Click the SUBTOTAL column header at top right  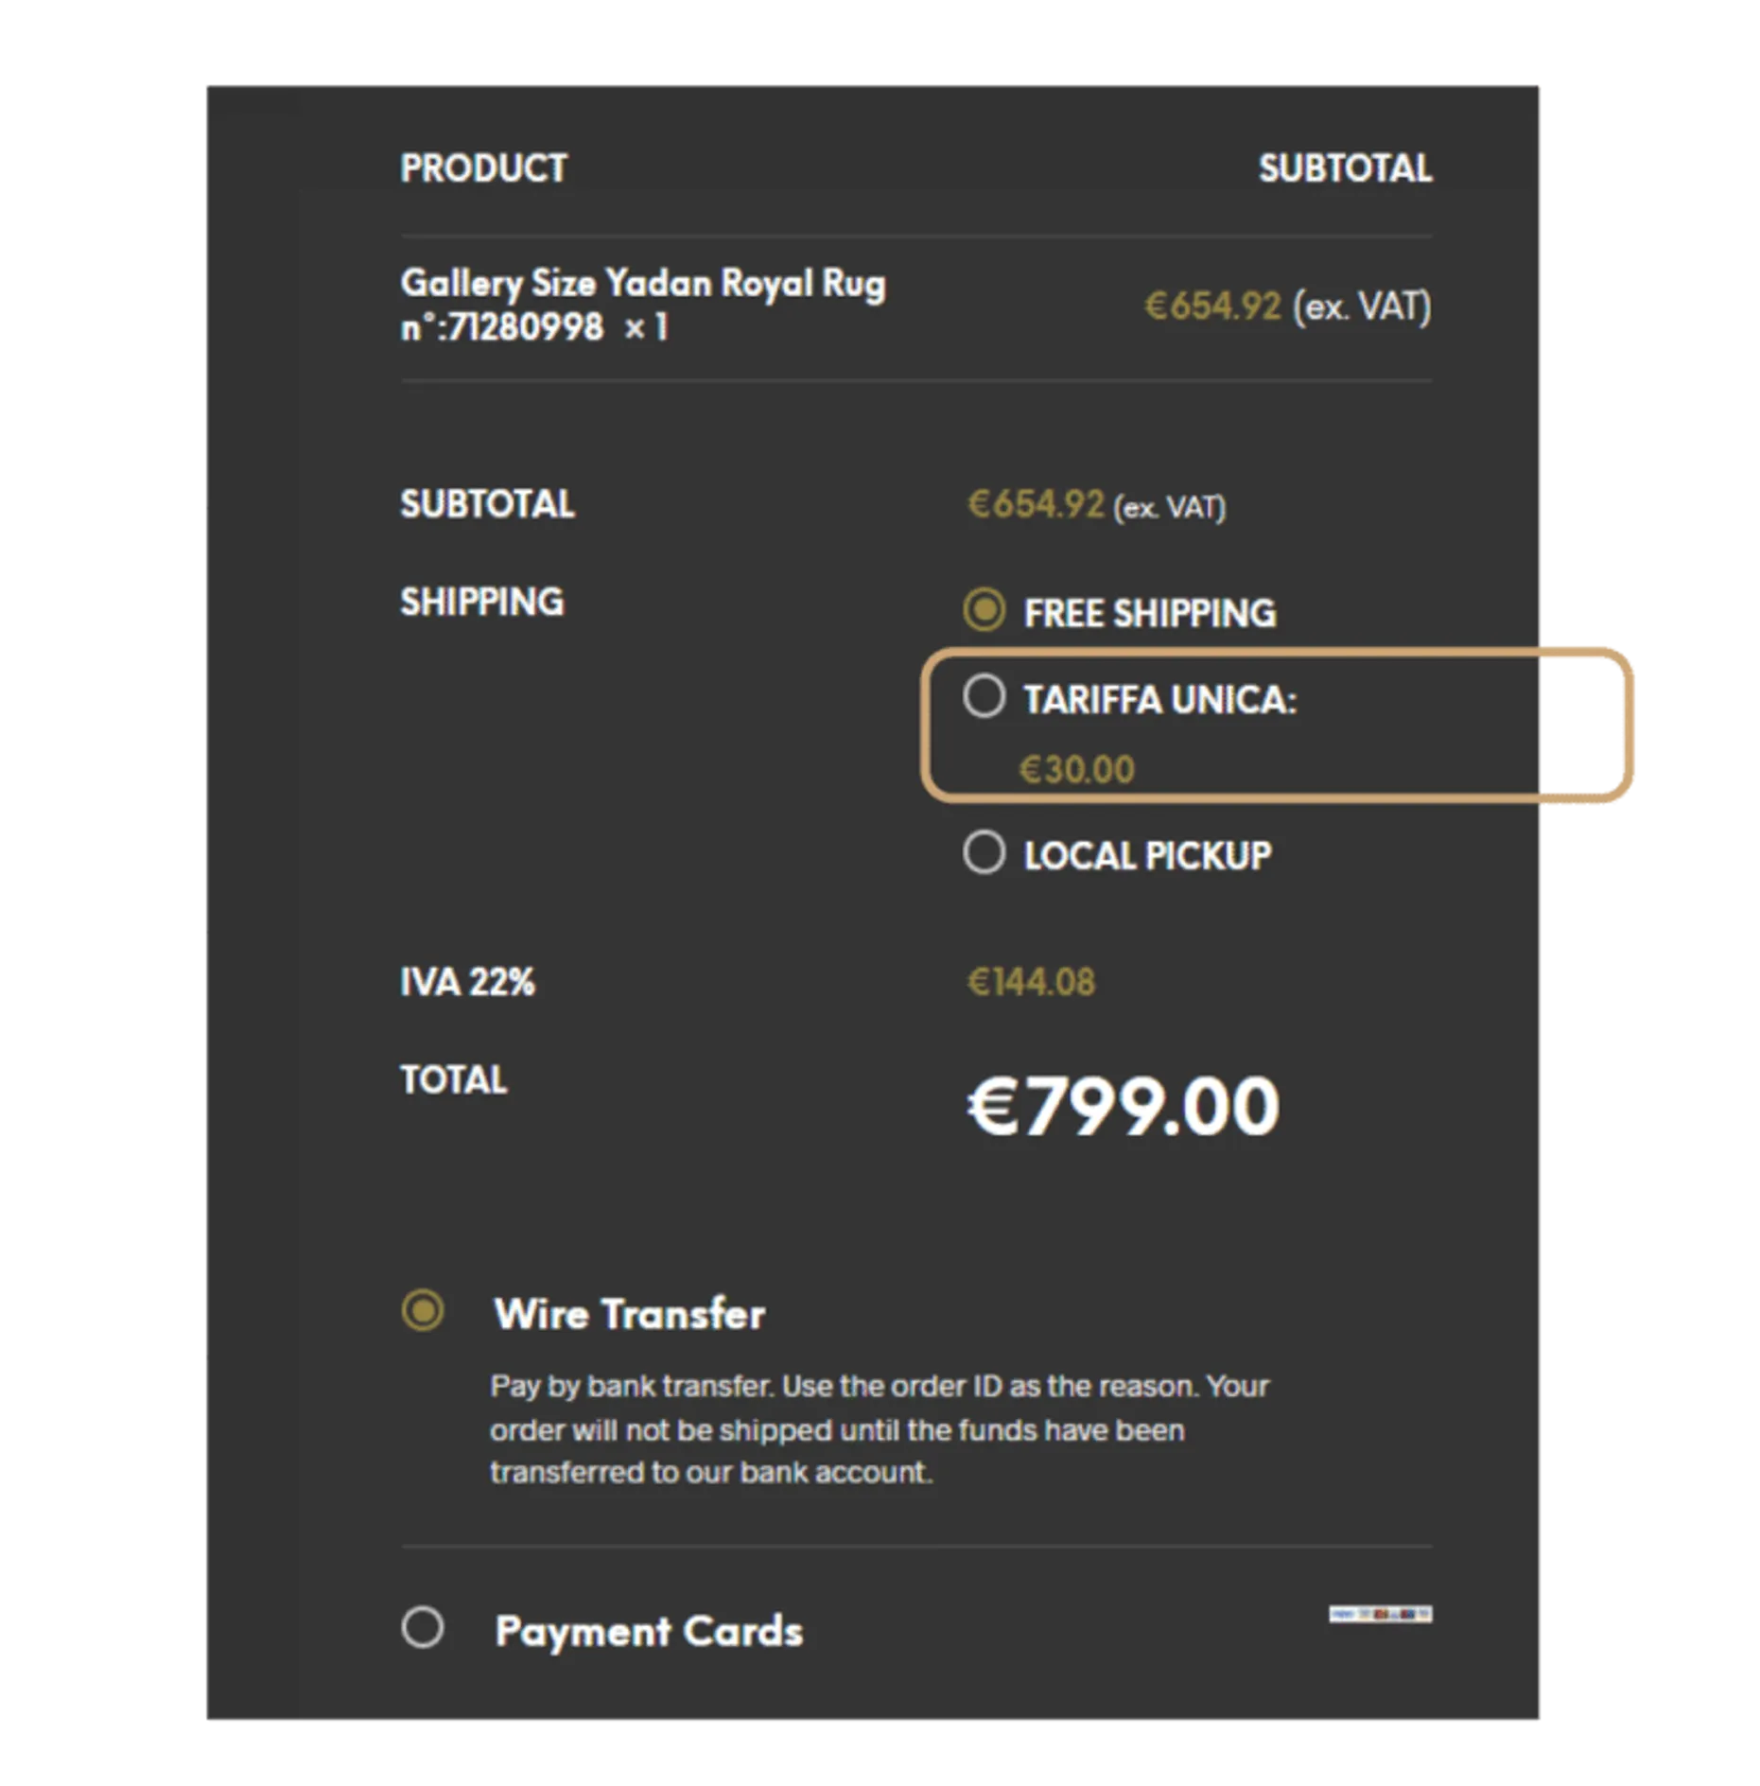pyautogui.click(x=1344, y=168)
